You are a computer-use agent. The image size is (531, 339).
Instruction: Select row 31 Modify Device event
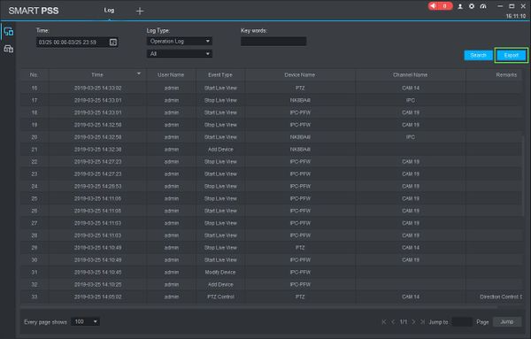[x=271, y=273]
